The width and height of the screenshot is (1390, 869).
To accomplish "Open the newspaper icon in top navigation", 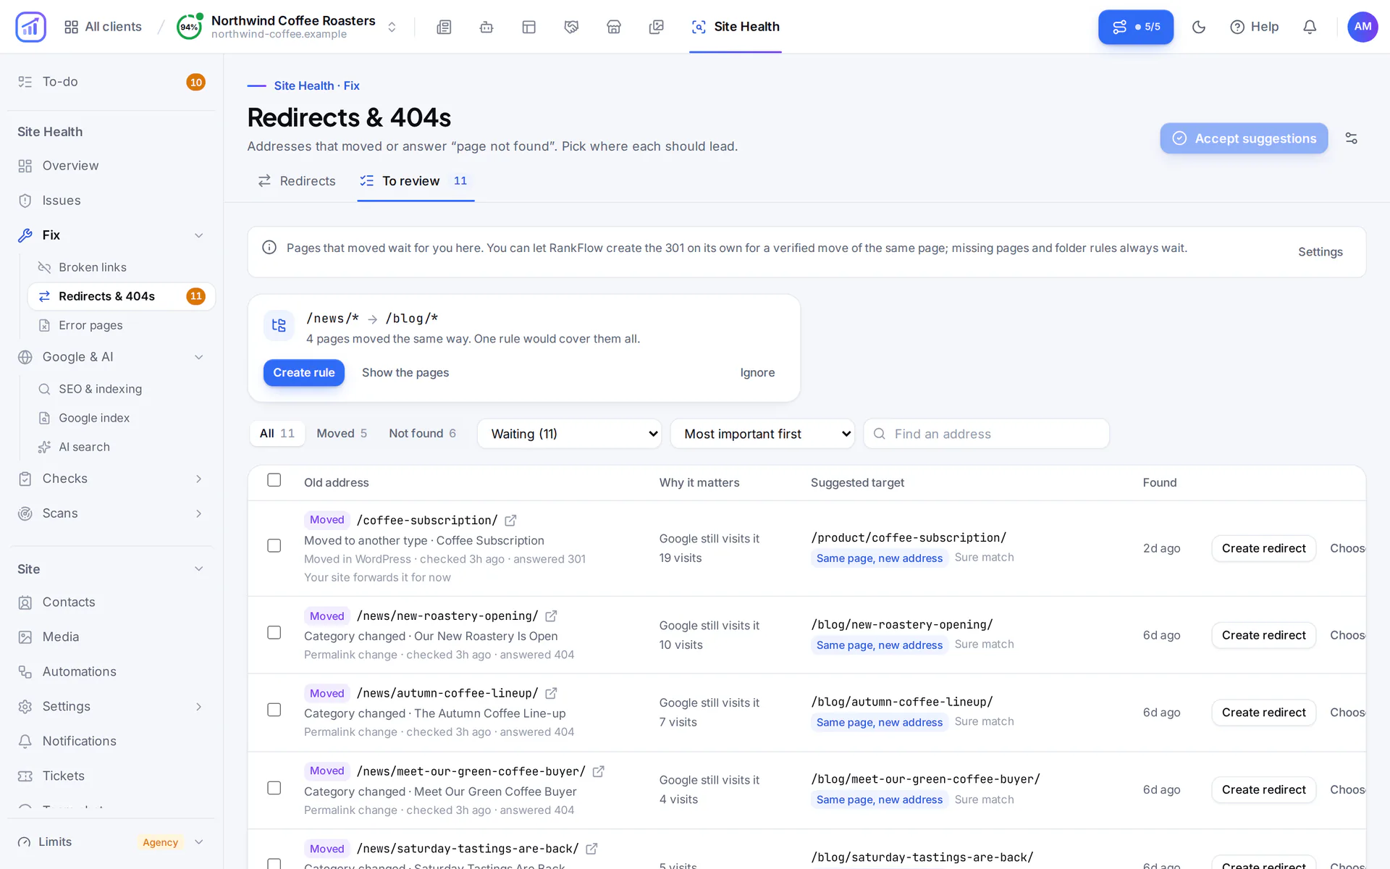I will tap(444, 27).
